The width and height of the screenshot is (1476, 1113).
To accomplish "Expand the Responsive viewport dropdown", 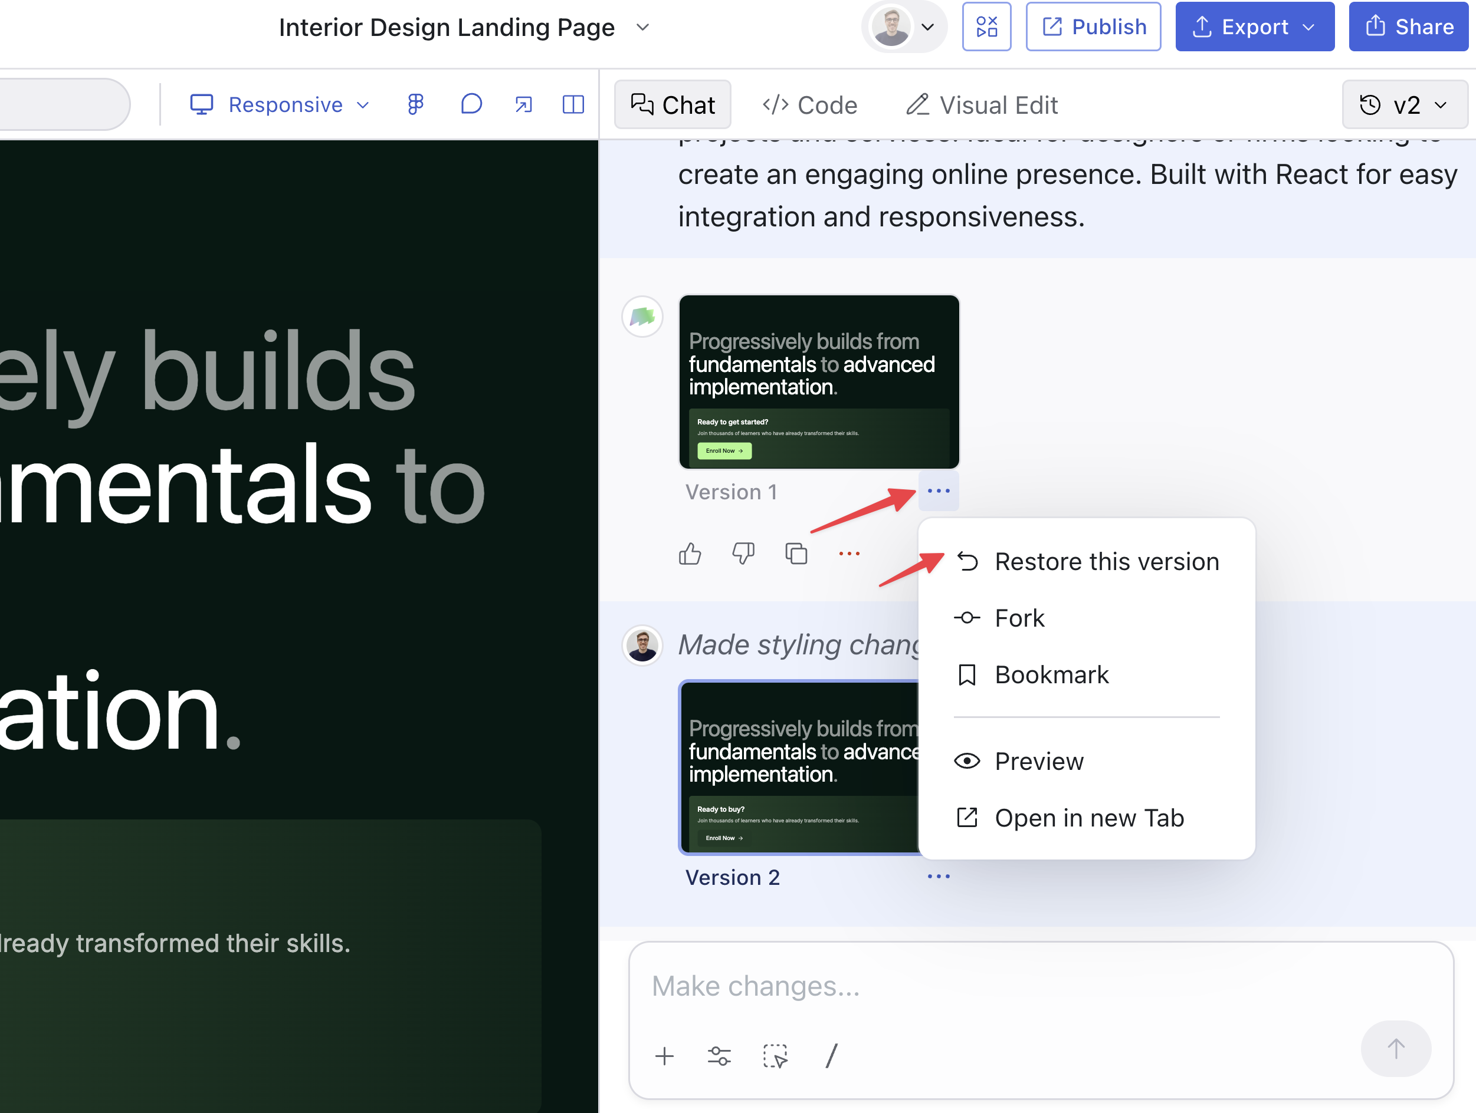I will pyautogui.click(x=280, y=104).
